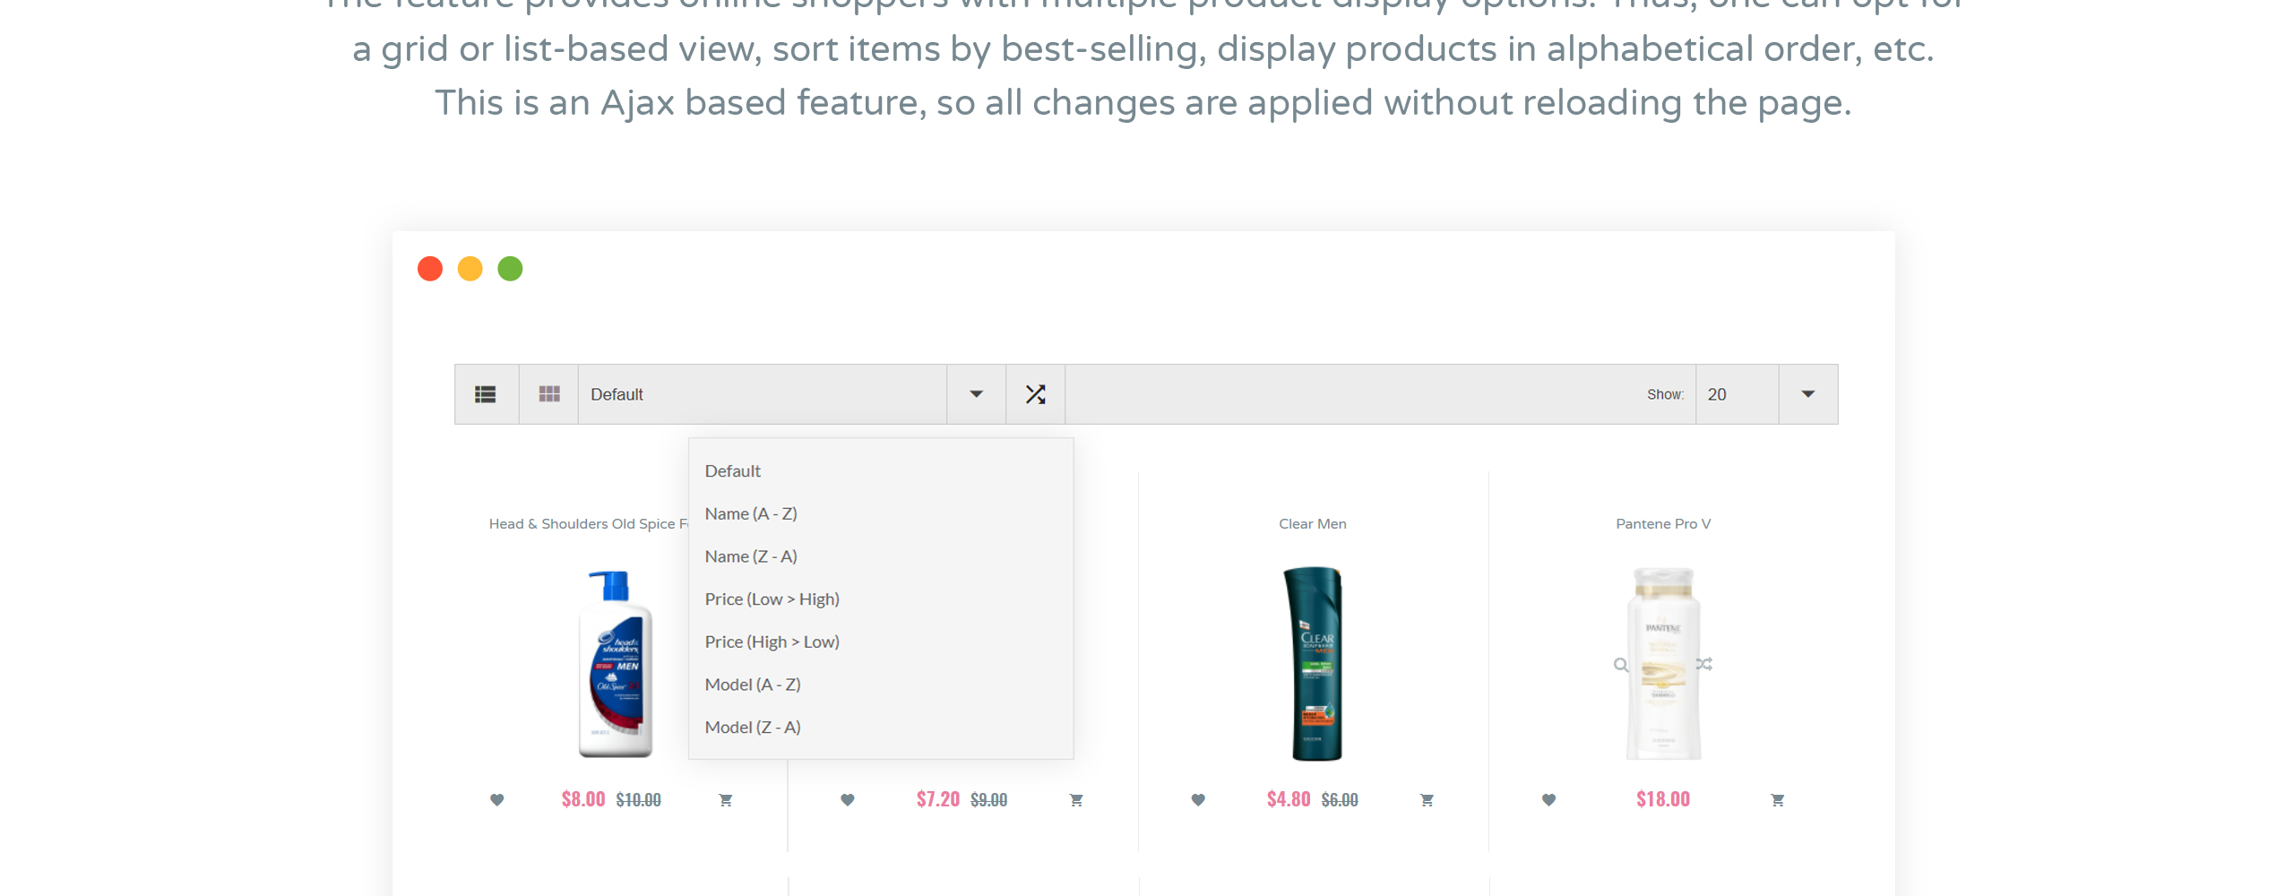Image resolution: width=2294 pixels, height=896 pixels.
Task: Quick view magnifier on Pantene image
Action: pyautogui.click(x=1621, y=665)
